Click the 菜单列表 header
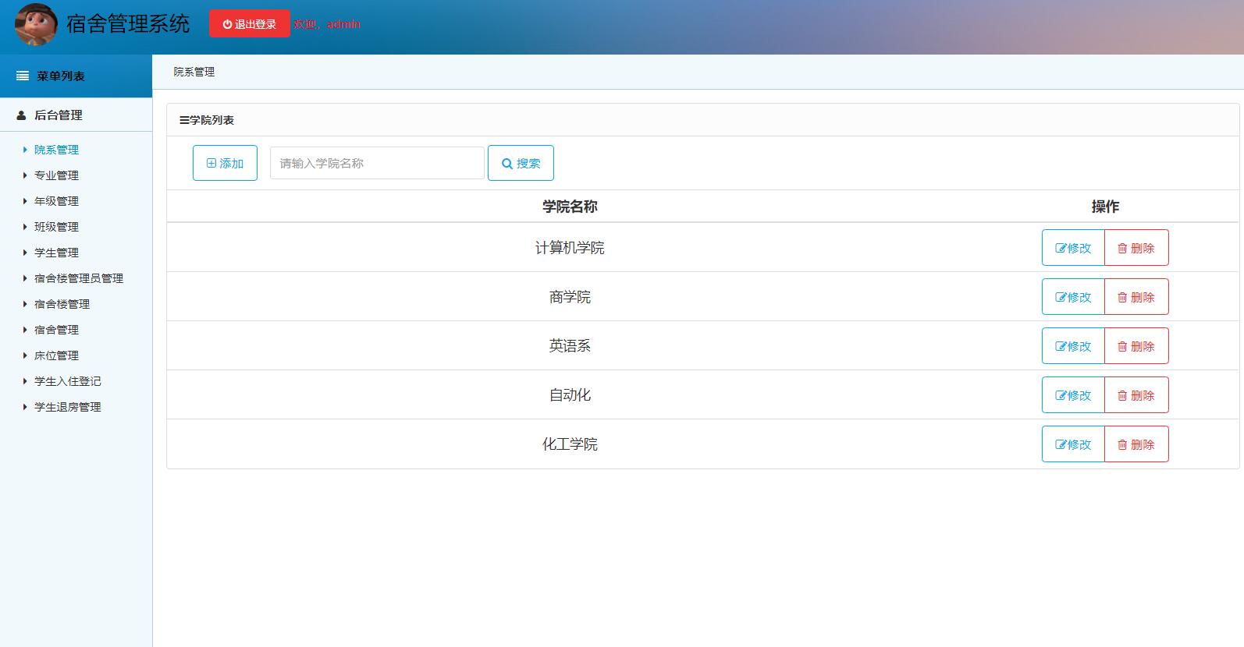 76,76
